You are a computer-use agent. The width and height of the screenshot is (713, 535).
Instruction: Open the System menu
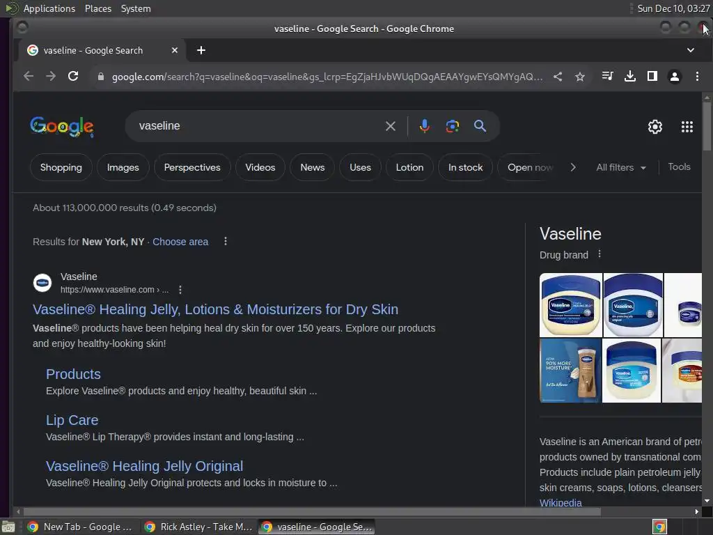coord(136,8)
